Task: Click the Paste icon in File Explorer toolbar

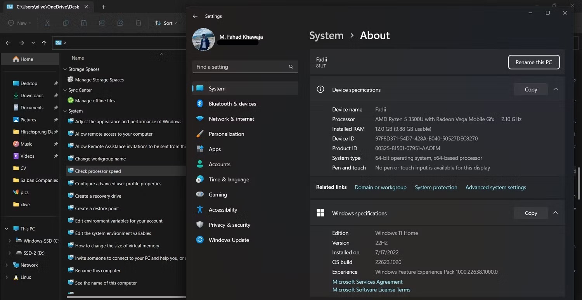Action: (x=84, y=23)
